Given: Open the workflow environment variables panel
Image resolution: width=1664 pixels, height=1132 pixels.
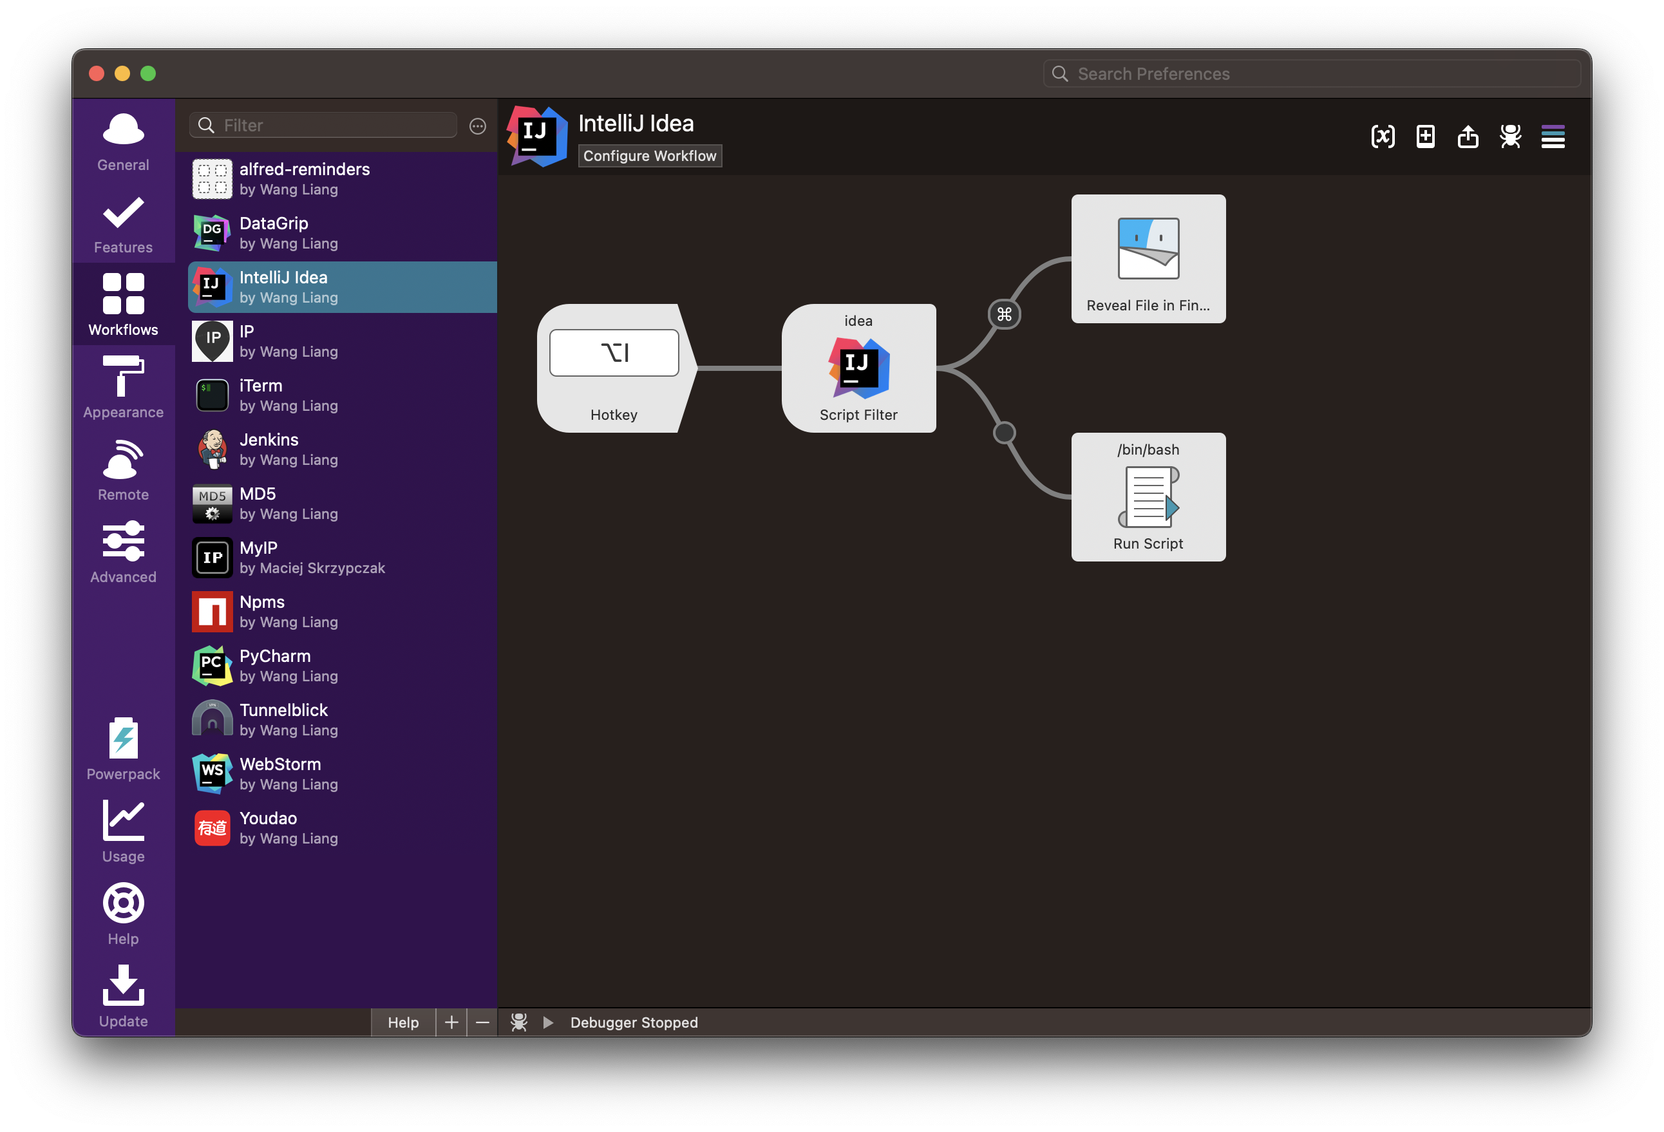Looking at the screenshot, I should [x=1383, y=137].
